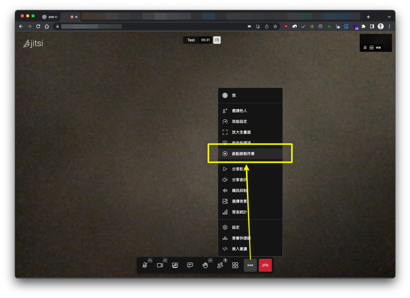Open 效能設定 performance settings

point(250,122)
